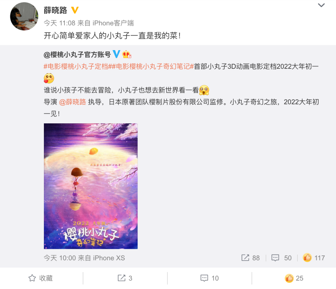Click the original post repost icon (88)
This screenshot has width=336, height=289.
245,258
